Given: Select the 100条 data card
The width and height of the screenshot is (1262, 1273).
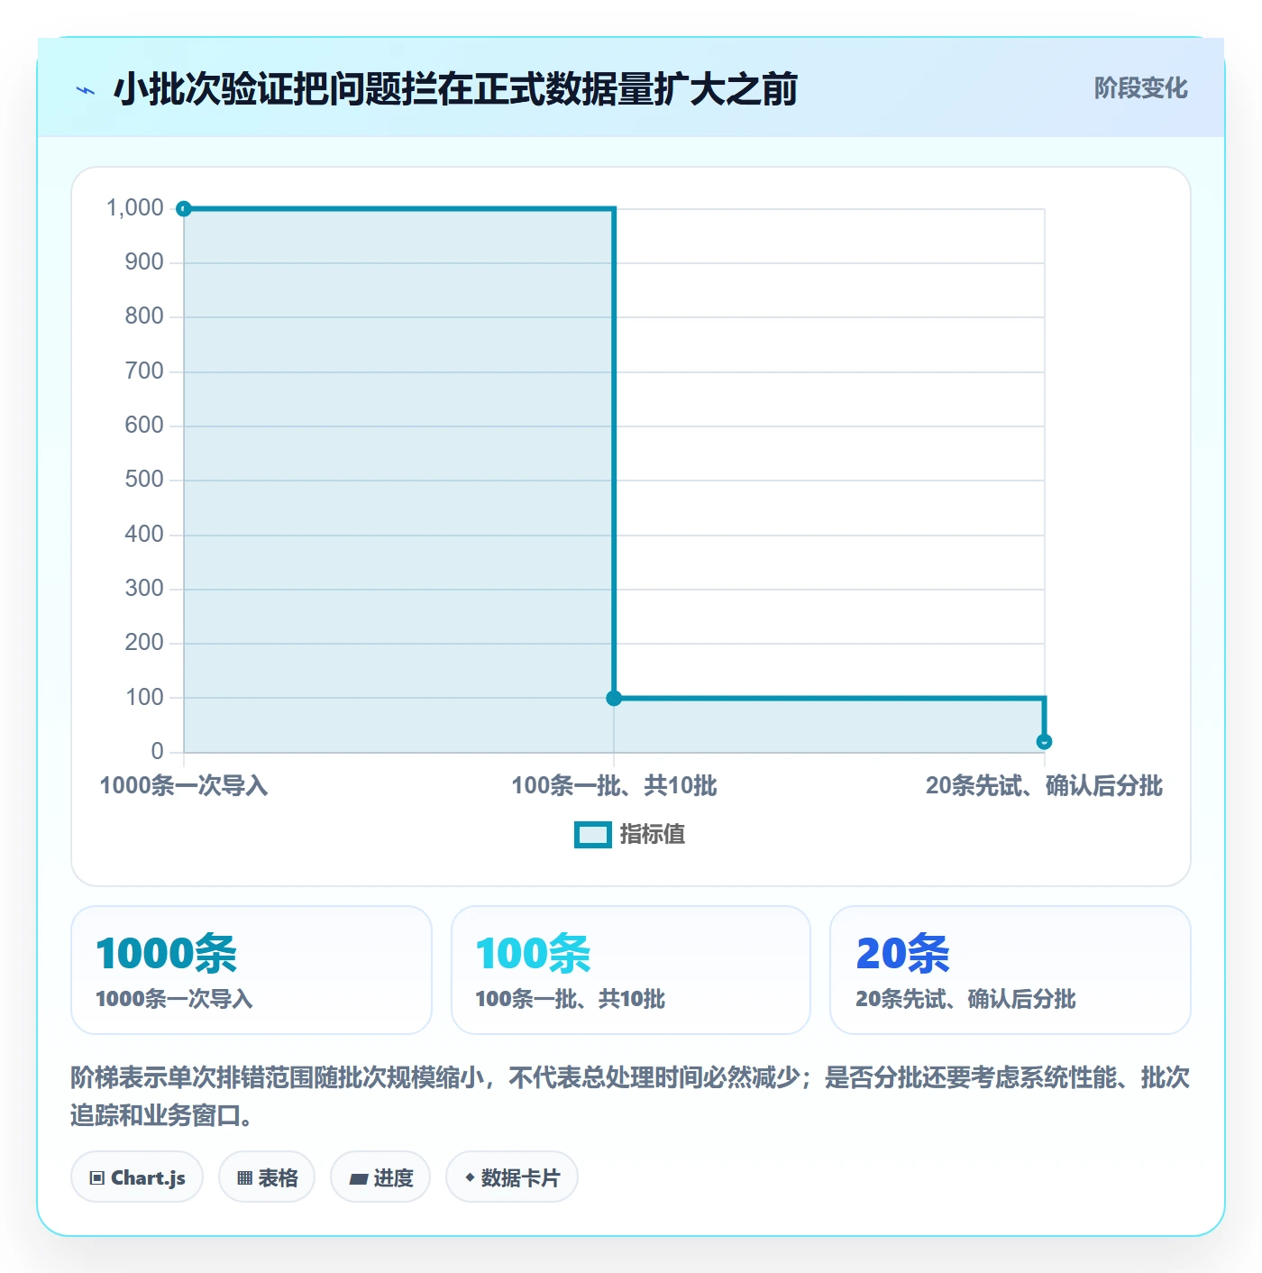Looking at the screenshot, I should [631, 970].
